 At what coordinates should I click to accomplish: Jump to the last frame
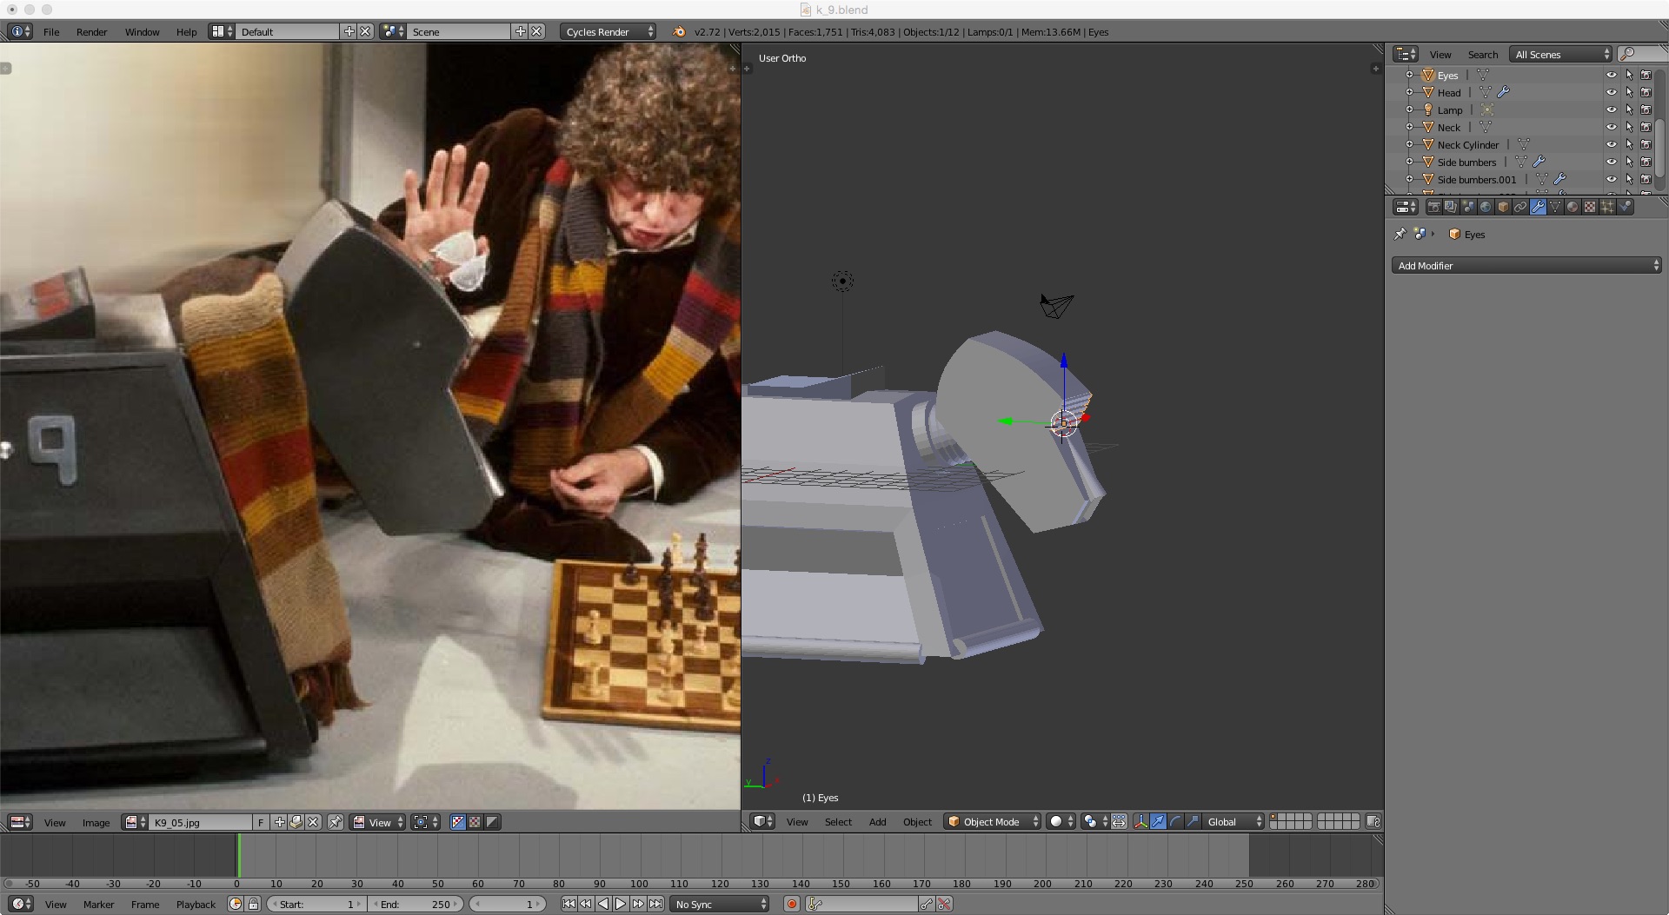655,904
